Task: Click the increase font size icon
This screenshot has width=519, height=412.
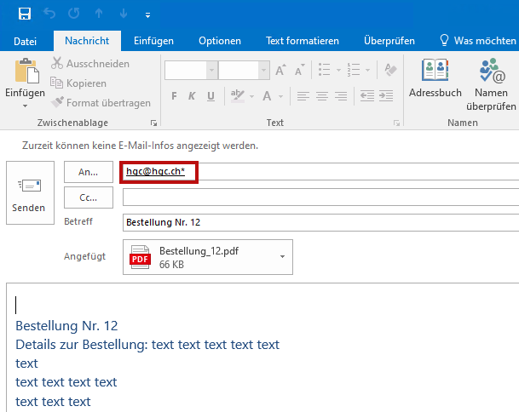Action: 280,70
